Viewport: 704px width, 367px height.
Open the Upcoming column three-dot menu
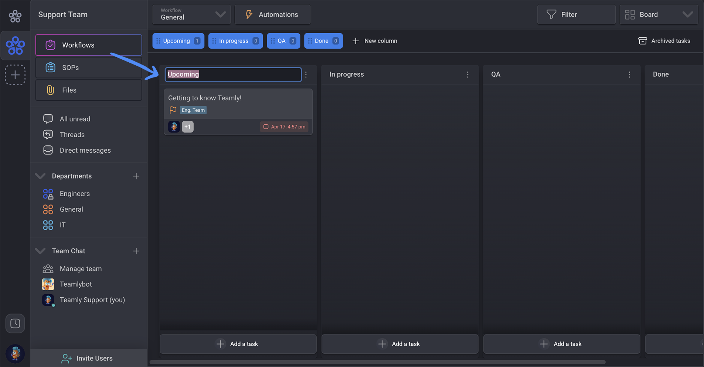point(306,75)
